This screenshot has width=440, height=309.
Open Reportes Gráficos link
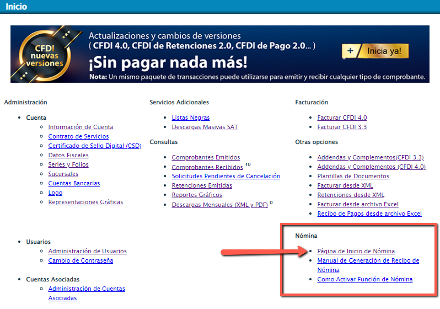(x=197, y=195)
